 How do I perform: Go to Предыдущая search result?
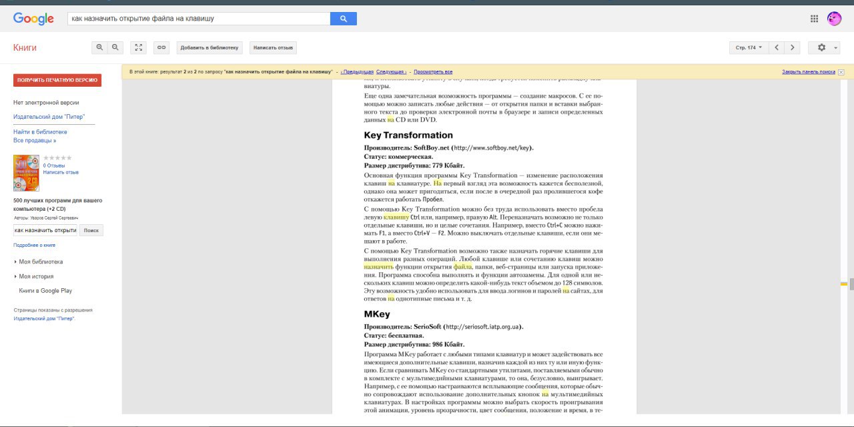pyautogui.click(x=357, y=72)
